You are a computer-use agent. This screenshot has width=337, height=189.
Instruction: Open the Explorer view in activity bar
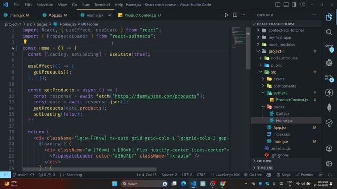pyautogui.click(x=329, y=17)
